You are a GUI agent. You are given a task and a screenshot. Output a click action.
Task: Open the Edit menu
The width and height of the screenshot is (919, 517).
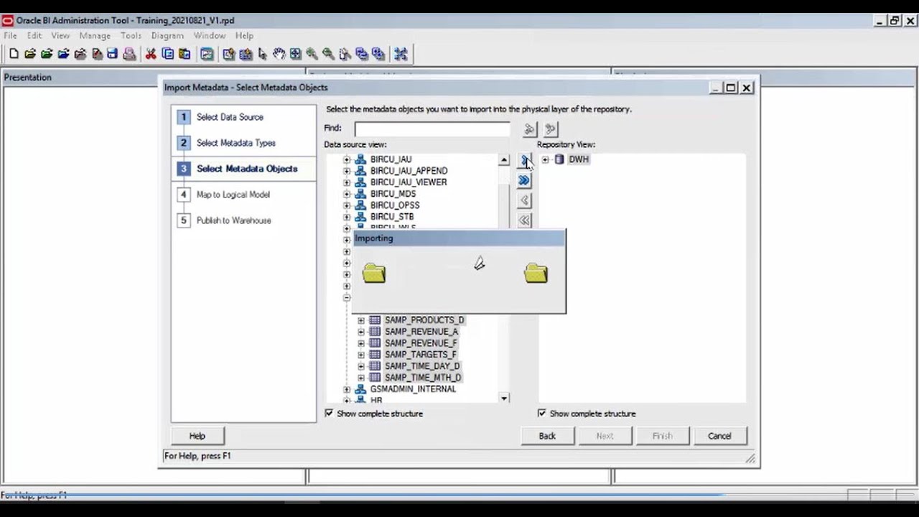(34, 35)
